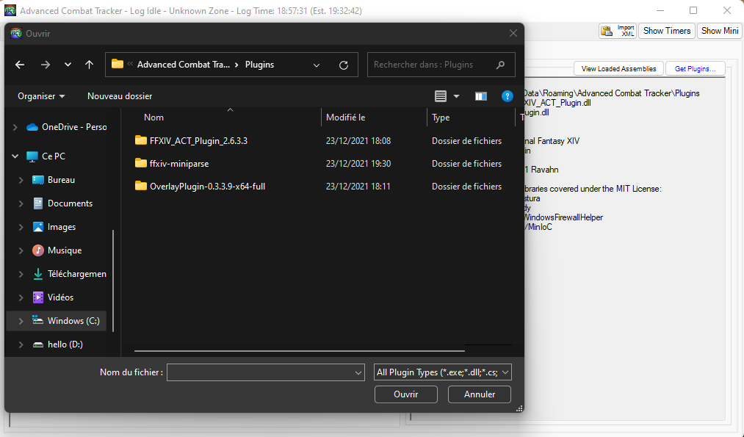
Task: Open recent locations chevron dropdown
Action: pos(68,65)
